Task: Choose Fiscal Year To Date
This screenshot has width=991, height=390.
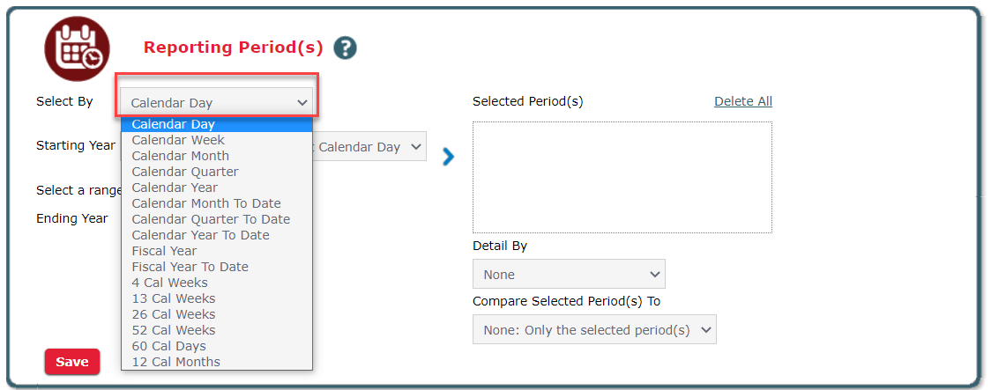Action: tap(190, 267)
